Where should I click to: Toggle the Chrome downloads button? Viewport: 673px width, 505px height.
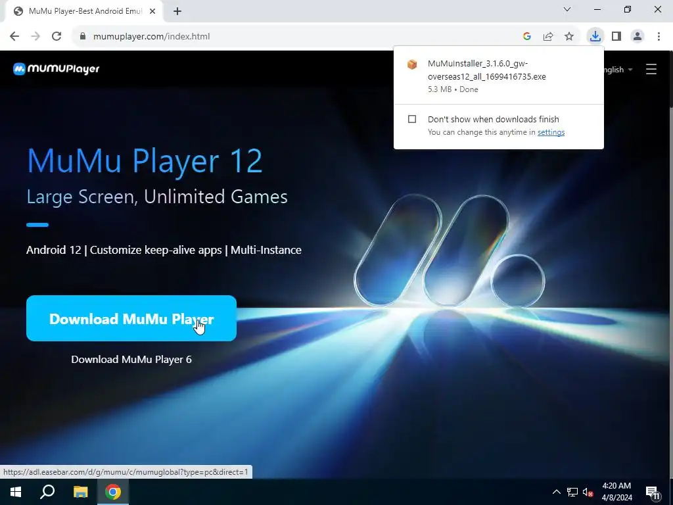pos(595,36)
